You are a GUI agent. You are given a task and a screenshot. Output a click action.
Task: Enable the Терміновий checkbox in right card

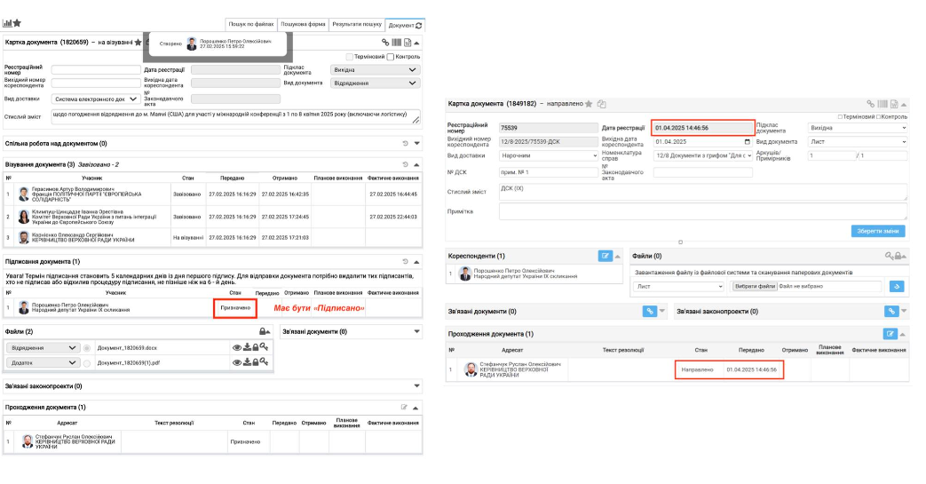click(x=840, y=116)
